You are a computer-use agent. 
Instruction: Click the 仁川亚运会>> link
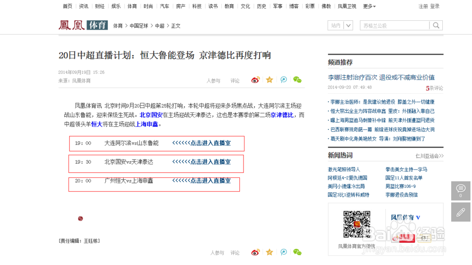(430, 156)
